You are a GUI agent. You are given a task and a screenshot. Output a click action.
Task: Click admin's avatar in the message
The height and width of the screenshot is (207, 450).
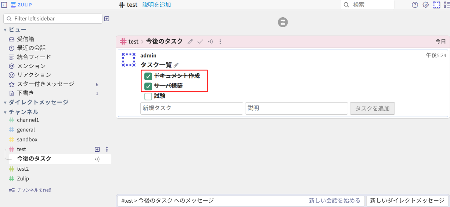[x=129, y=60]
